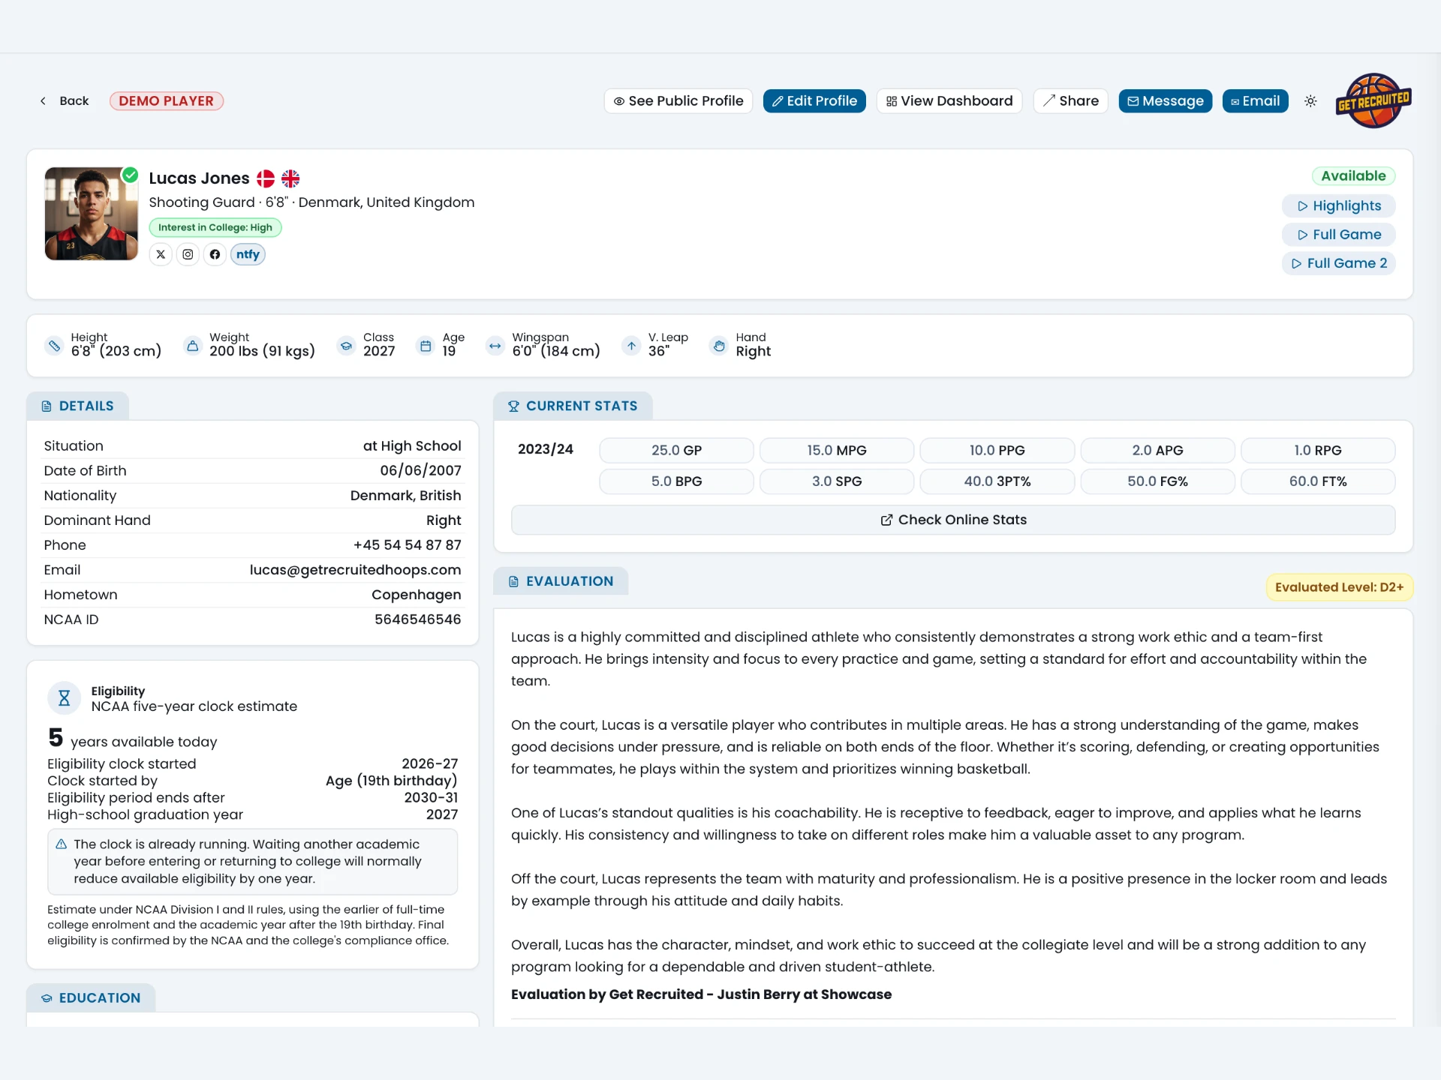
Task: Click the Edit Profile button
Action: (814, 101)
